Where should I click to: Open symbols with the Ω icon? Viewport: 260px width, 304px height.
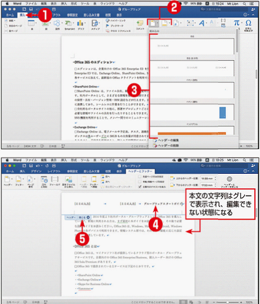(248, 23)
